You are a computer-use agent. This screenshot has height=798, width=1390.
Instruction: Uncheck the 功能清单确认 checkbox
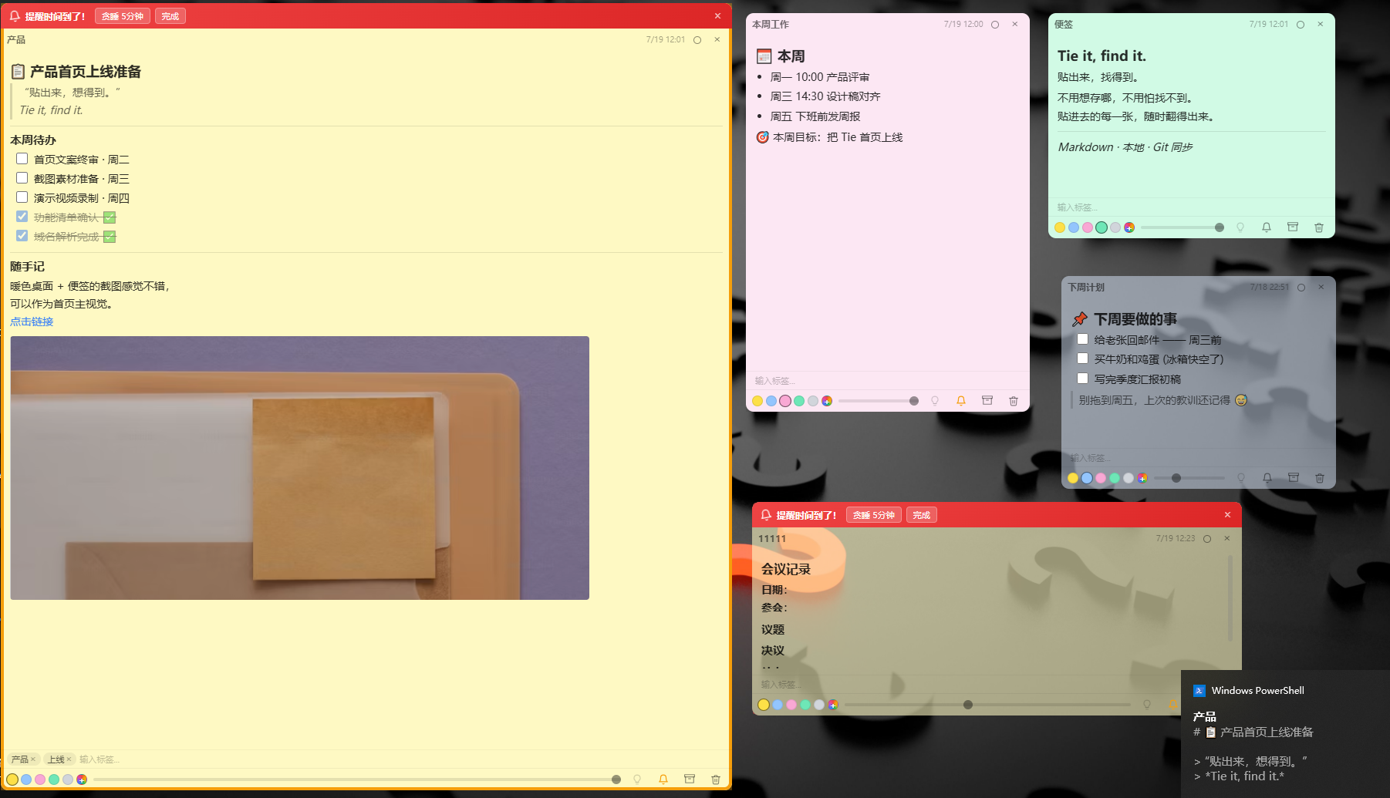22,217
